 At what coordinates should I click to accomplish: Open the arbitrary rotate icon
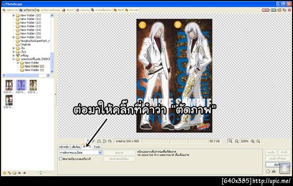pos(110,141)
